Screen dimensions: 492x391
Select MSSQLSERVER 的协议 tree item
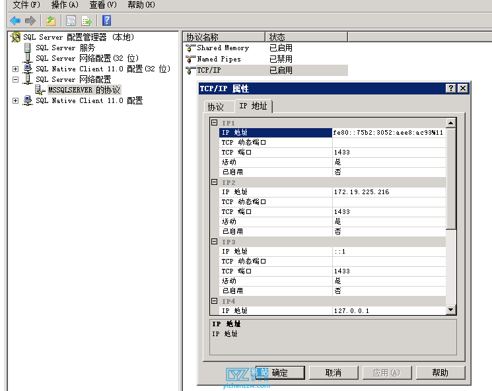(84, 90)
